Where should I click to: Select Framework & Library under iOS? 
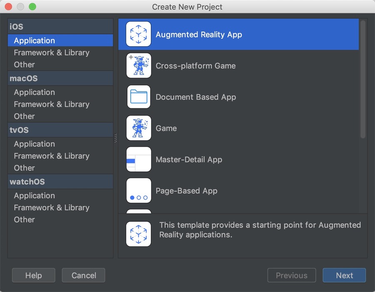[60, 52]
